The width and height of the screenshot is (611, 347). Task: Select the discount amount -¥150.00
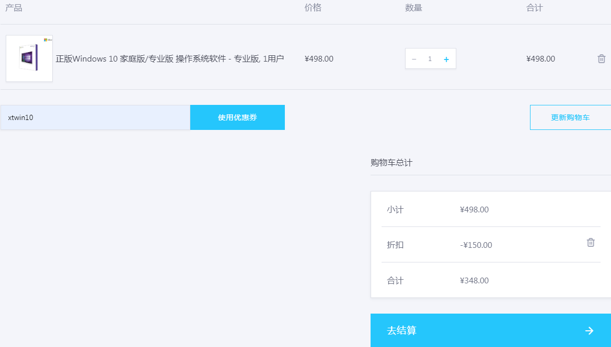pyautogui.click(x=476, y=245)
